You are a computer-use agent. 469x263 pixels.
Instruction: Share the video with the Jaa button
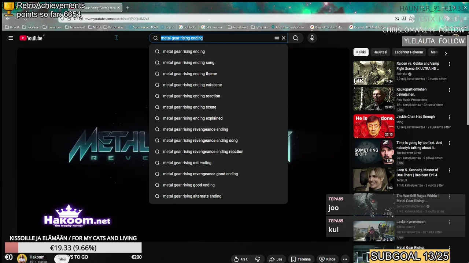[276, 259]
